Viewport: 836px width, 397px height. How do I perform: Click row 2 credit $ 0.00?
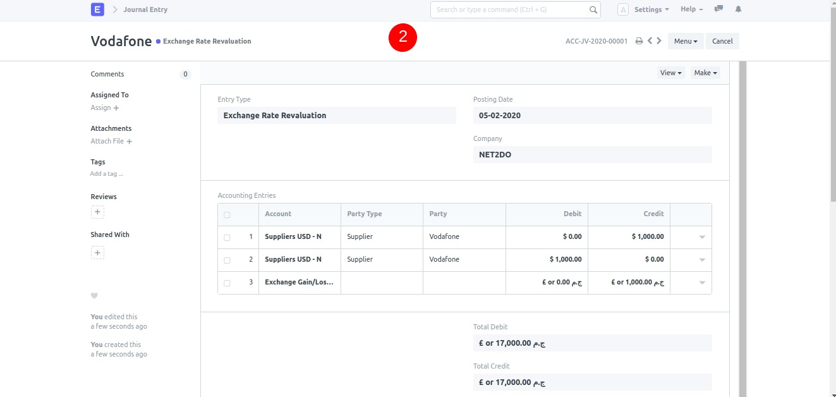[x=654, y=259]
